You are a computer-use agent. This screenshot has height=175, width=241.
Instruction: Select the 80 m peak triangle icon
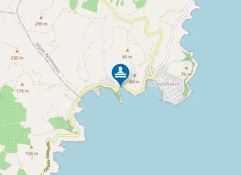pos(128,50)
